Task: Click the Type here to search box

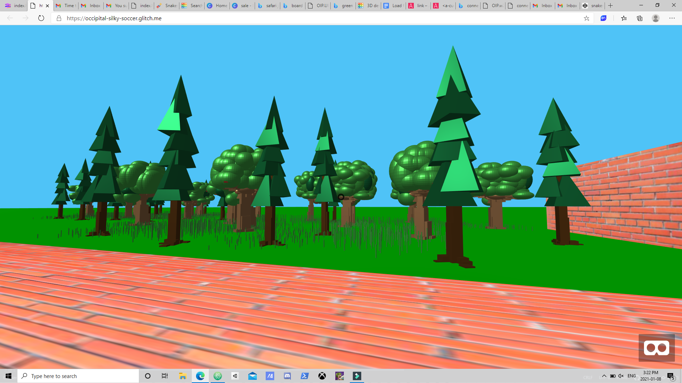Action: pos(78,376)
